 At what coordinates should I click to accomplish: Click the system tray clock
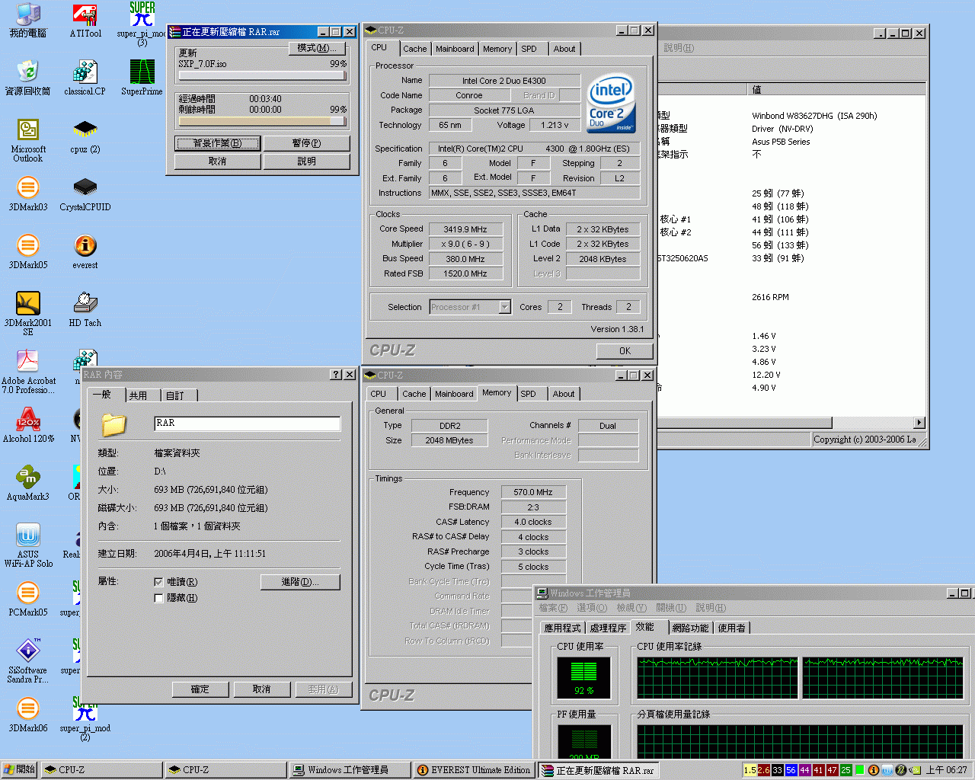(946, 770)
